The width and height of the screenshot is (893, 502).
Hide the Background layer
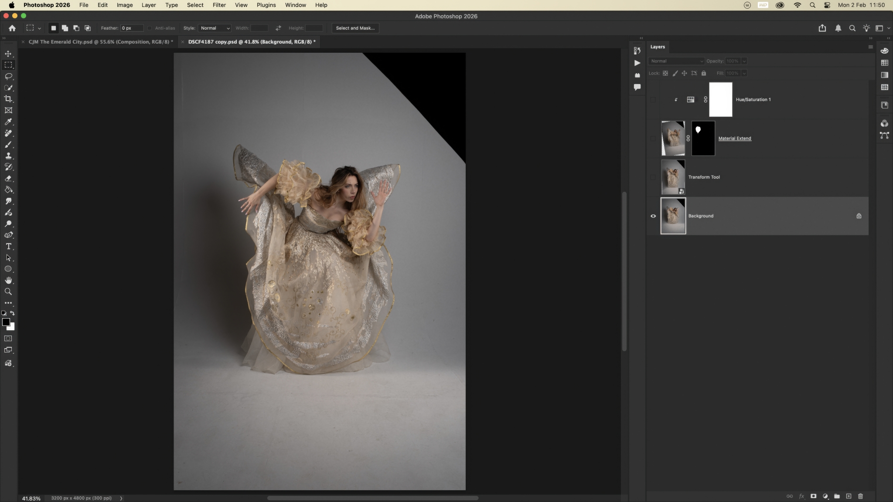(653, 216)
